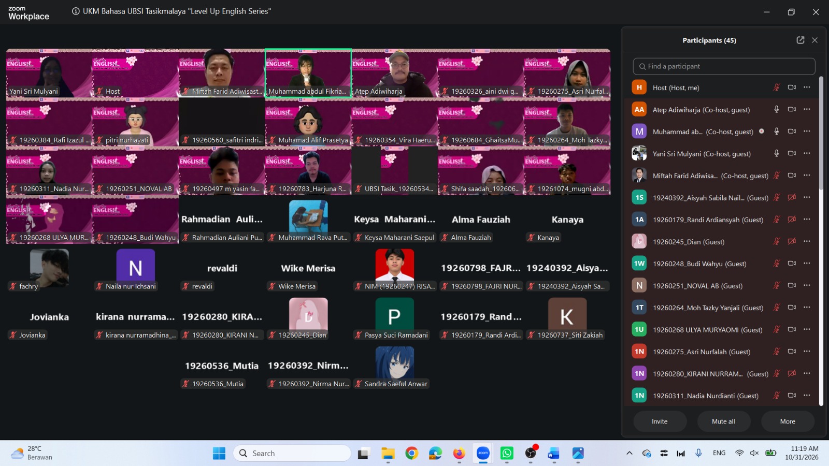Screen dimensions: 829x466
Task: Click 19260737_Siti Zakiah avatar tile
Action: click(567, 318)
